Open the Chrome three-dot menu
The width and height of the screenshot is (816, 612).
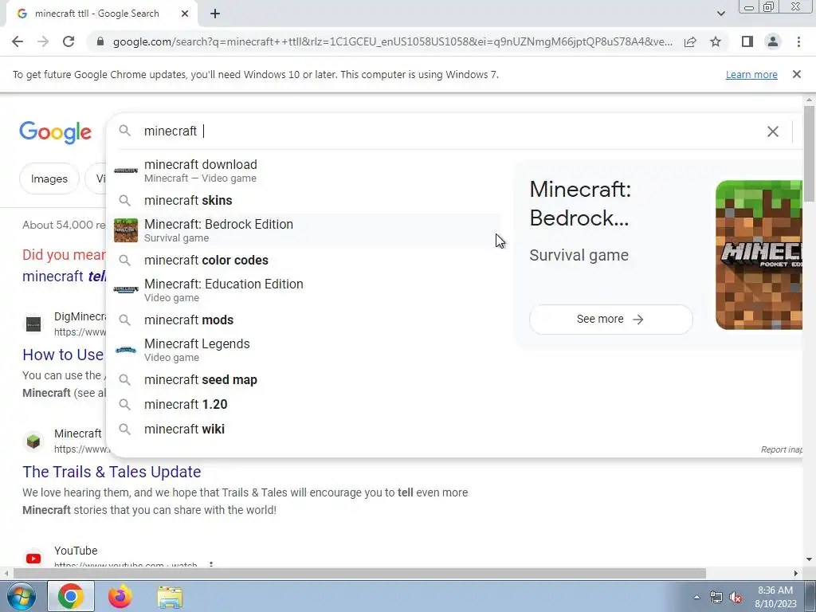click(x=798, y=41)
